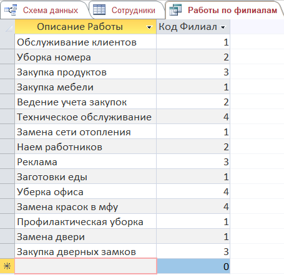Click the Работы по филиалам query icon
Image resolution: width=284 pixels, height=275 pixels.
pyautogui.click(x=175, y=10)
